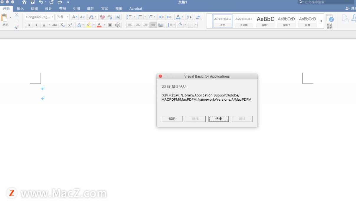The width and height of the screenshot is (356, 201).
Task: Select 标题 1 style
Action: [x=265, y=21]
